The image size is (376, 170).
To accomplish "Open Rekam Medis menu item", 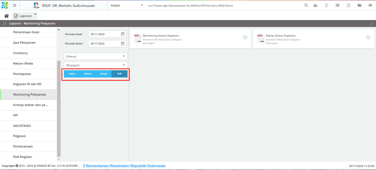I will (28, 63).
